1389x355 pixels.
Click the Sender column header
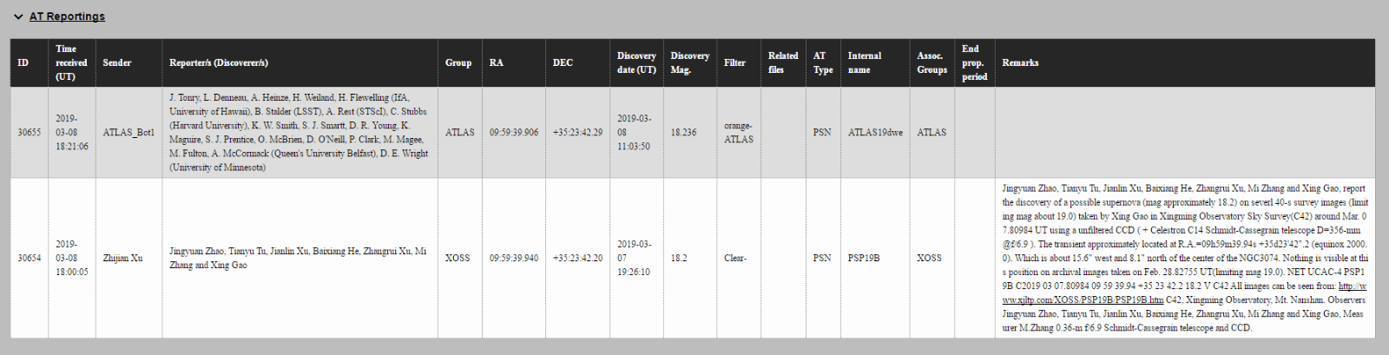[117, 62]
